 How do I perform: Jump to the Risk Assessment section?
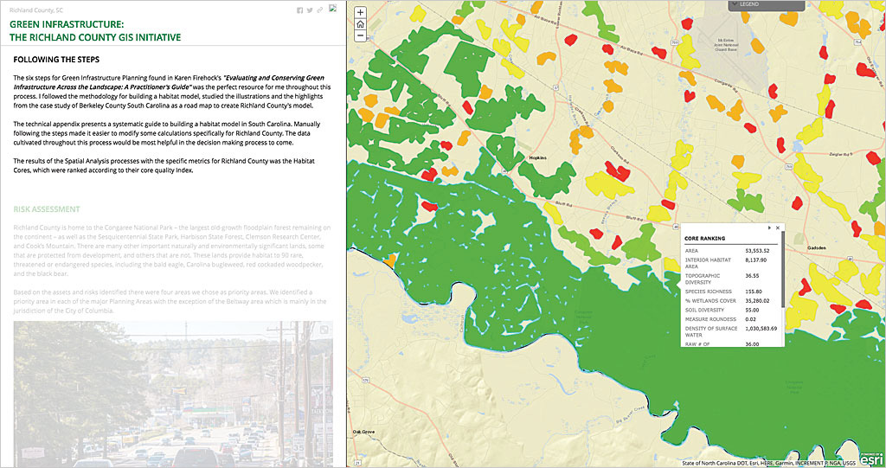45,209
